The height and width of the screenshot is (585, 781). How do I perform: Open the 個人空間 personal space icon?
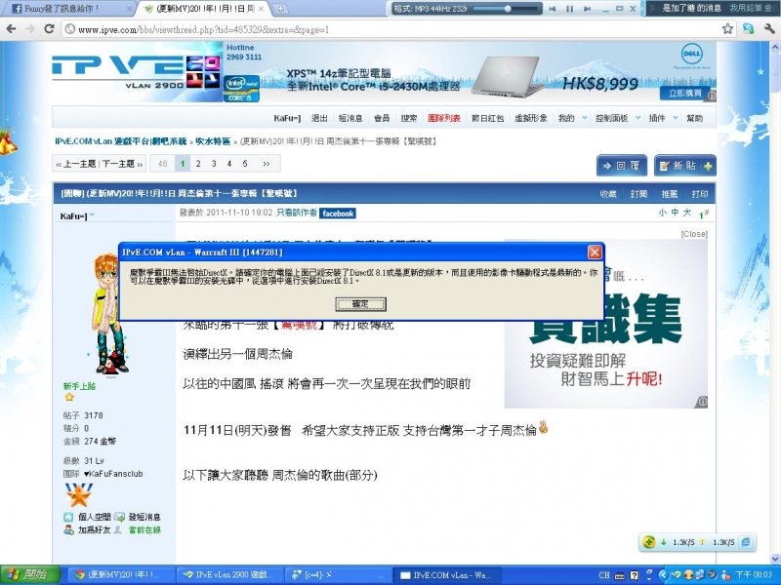pos(68,517)
